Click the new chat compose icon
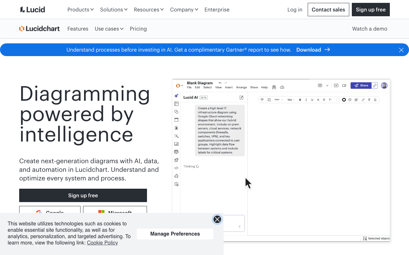Screen dimensions: 409x255 [x=242, y=98]
